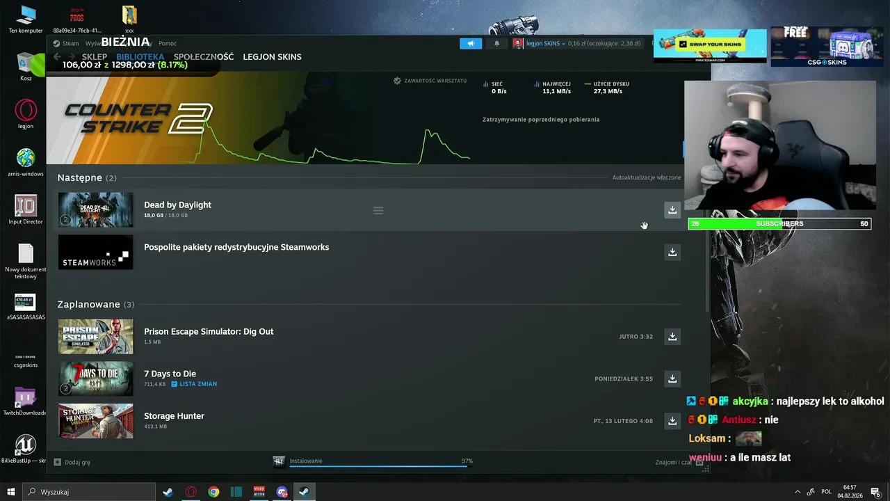Click the Chrome icon in the taskbar
The height and width of the screenshot is (501, 890).
tap(213, 492)
